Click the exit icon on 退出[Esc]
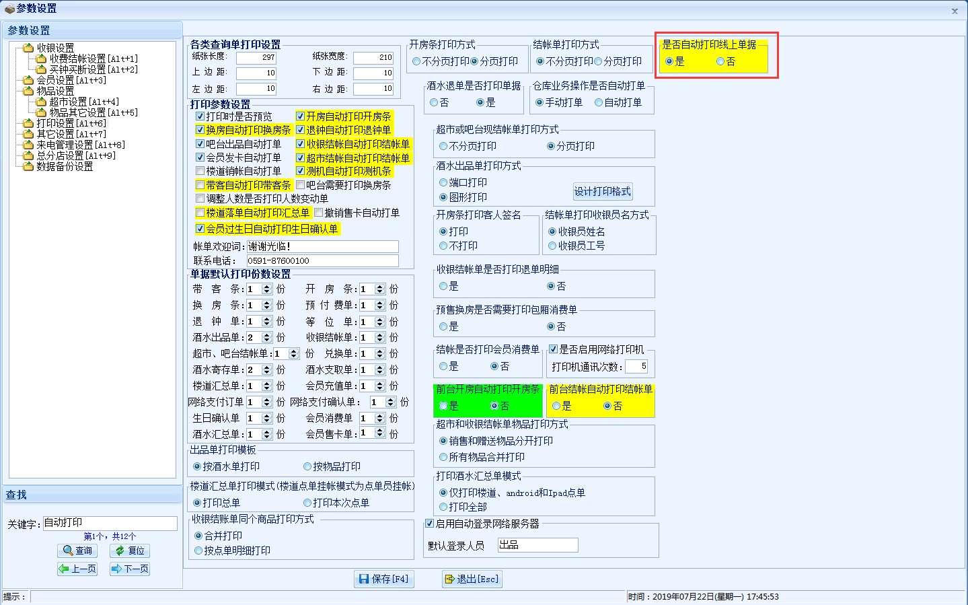This screenshot has width=968, height=605. [x=450, y=579]
